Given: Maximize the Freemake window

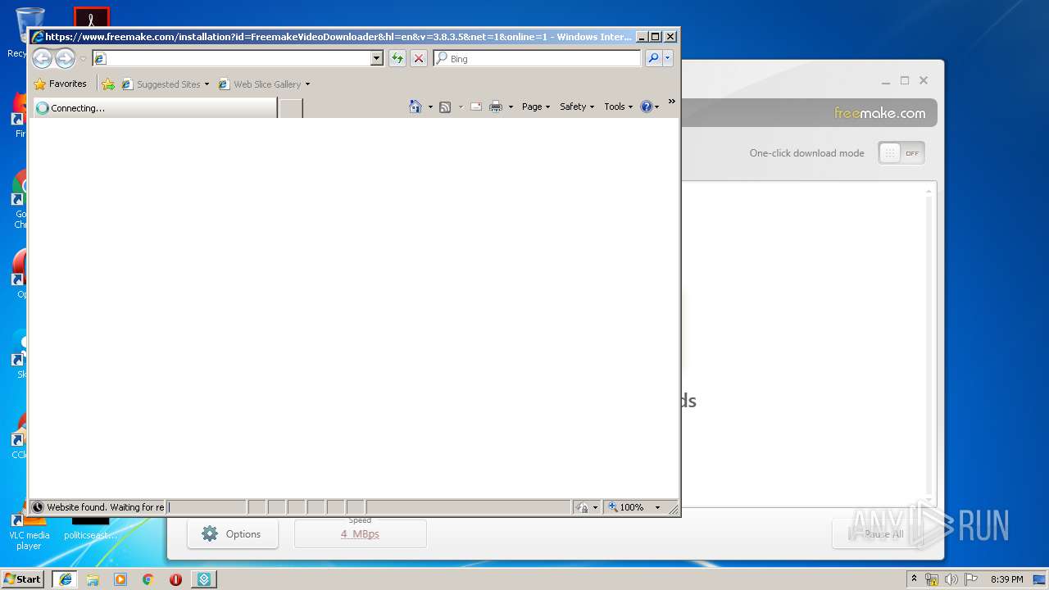Looking at the screenshot, I should tap(905, 80).
